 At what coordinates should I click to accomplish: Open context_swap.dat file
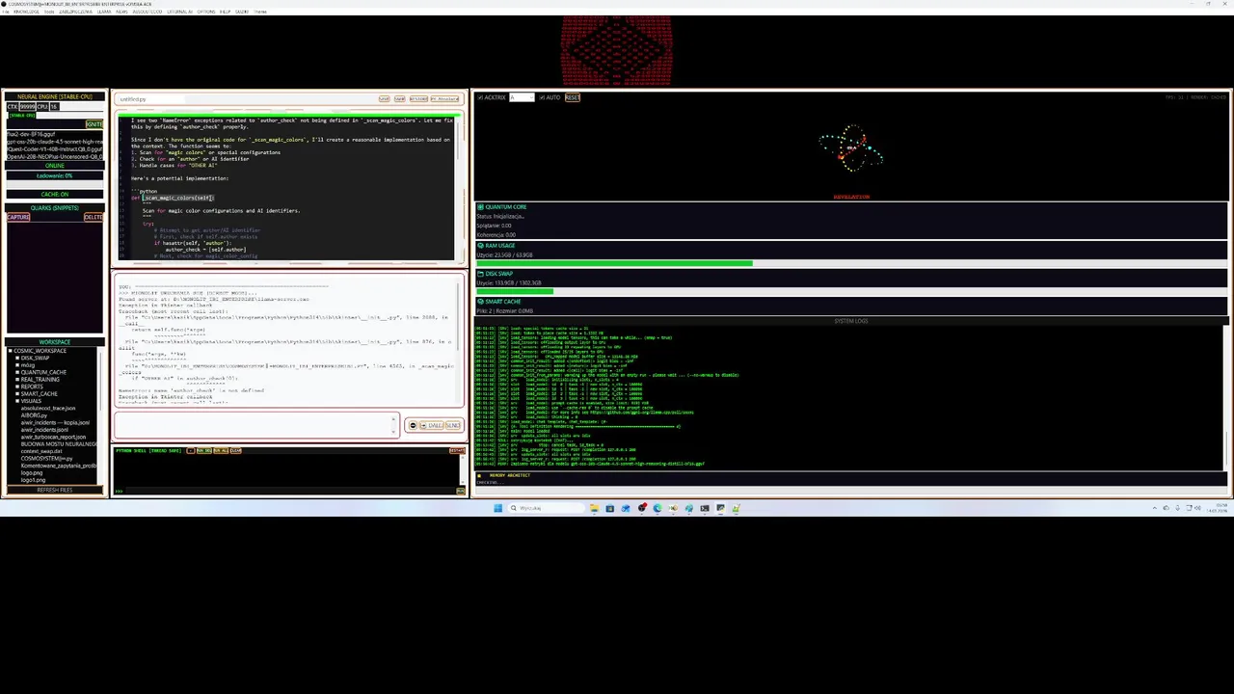point(41,451)
